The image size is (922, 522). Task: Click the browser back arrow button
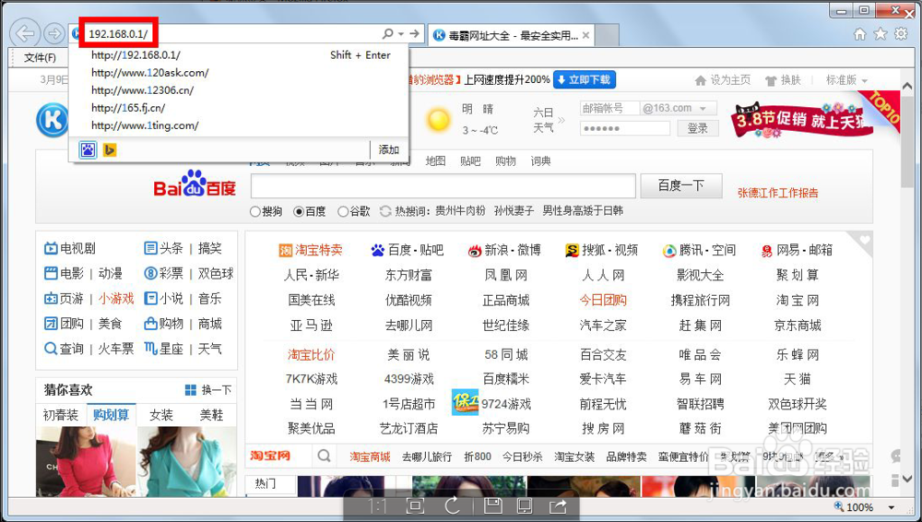coord(25,33)
